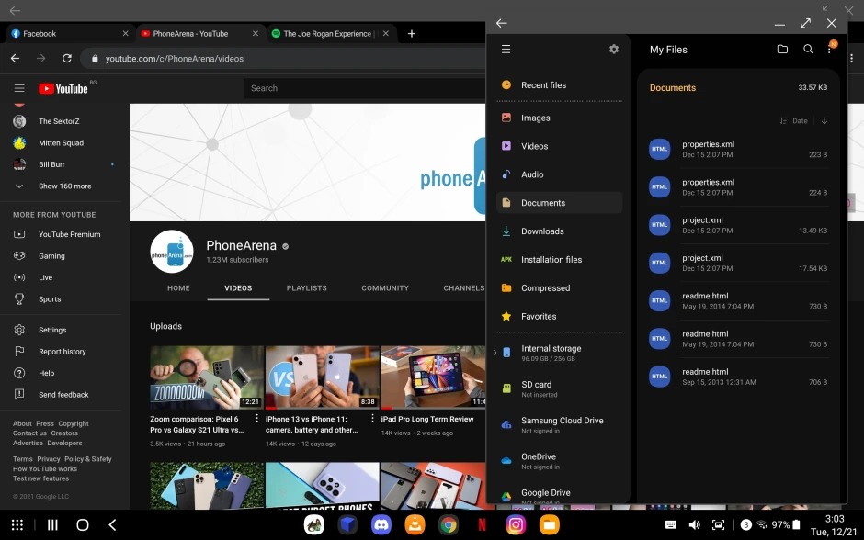The height and width of the screenshot is (540, 864).
Task: Open My Files settings gear
Action: 613,50
